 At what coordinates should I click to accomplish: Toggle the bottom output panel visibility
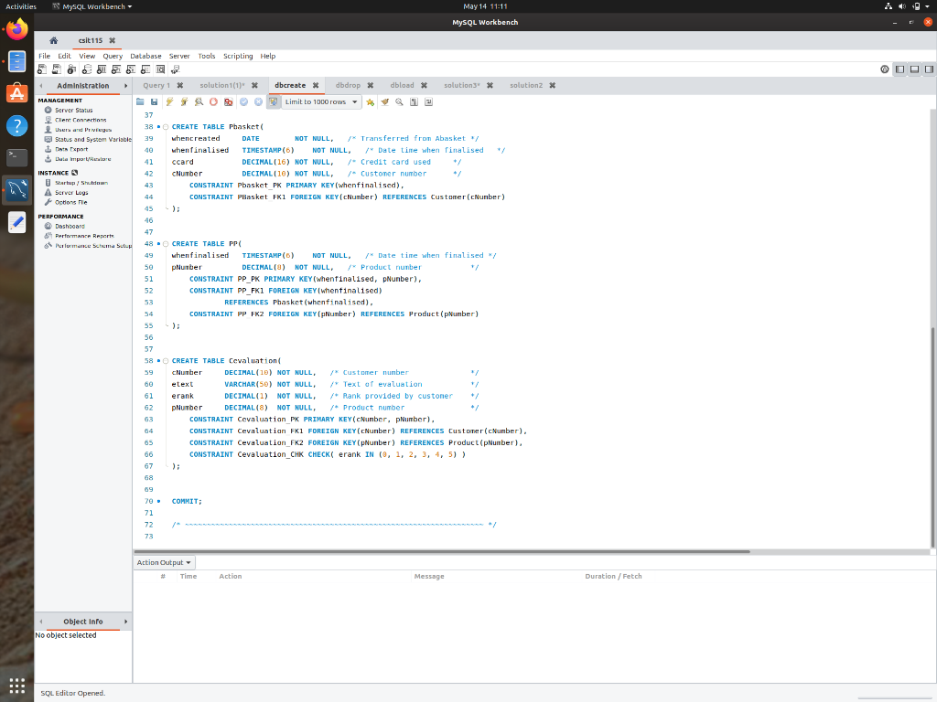coord(914,69)
